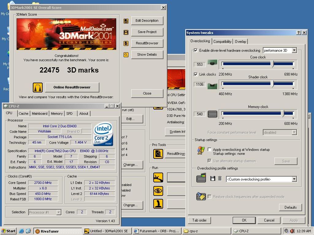Click the Shader clock slider thumb
This screenshot has width=314, height=235.
tap(272, 84)
